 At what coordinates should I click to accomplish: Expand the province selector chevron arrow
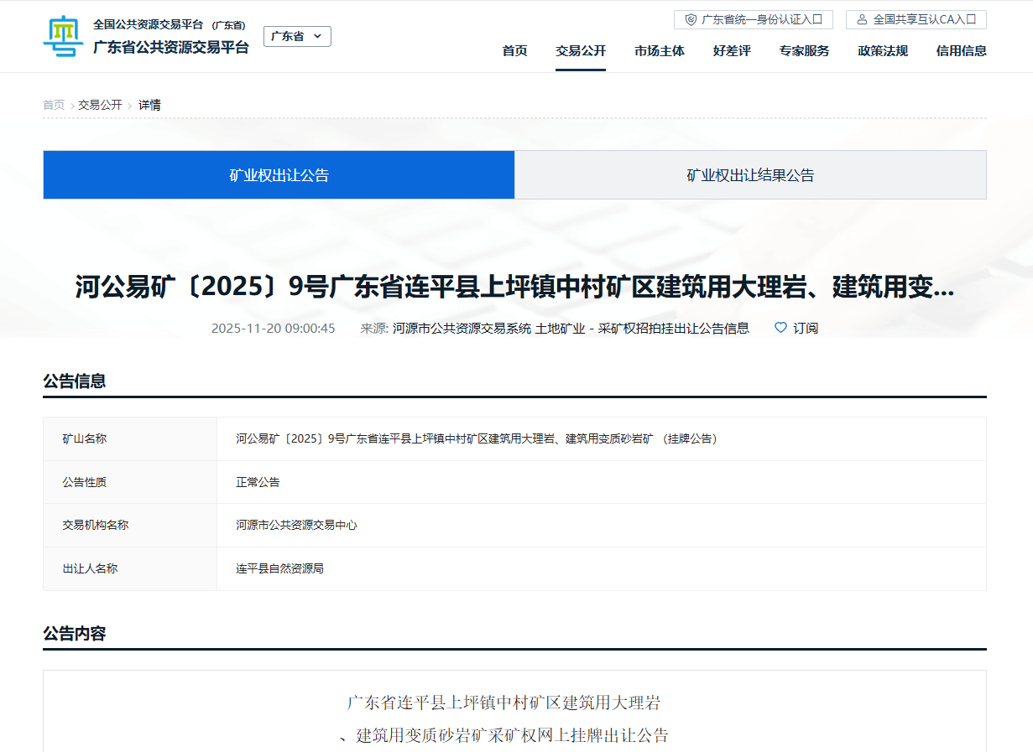pos(318,36)
